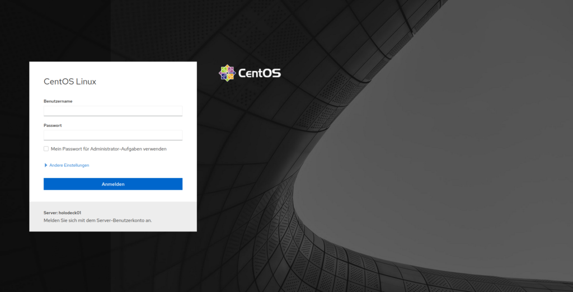The width and height of the screenshot is (573, 292).
Task: Focus the Benutzername input field
Action: click(113, 111)
